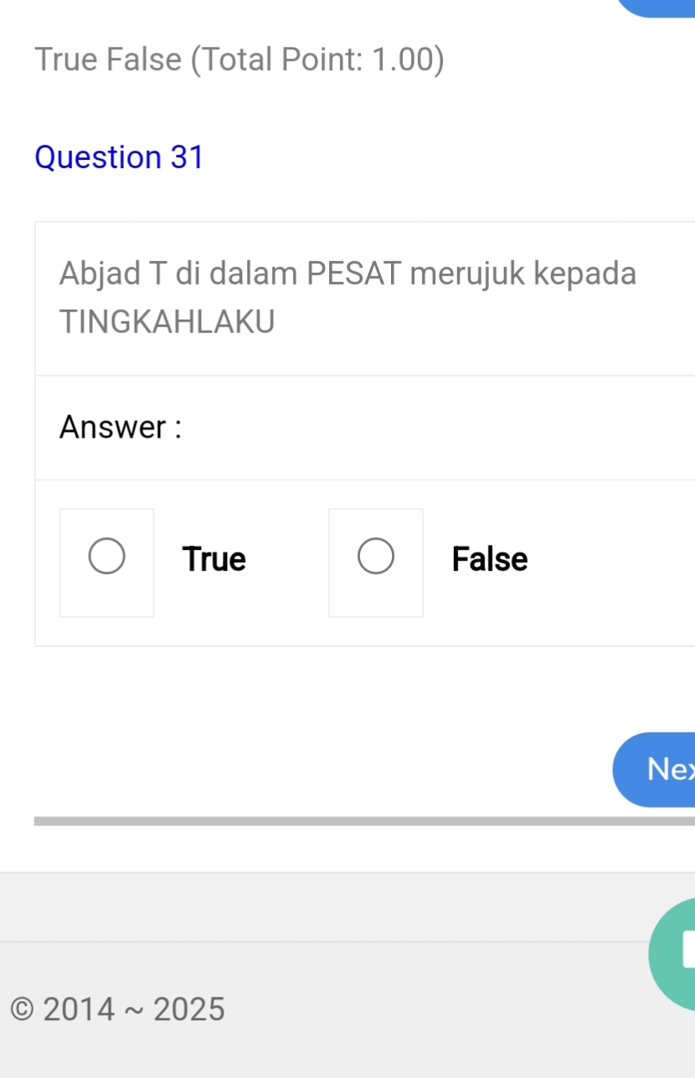
Task: Click the gray progress bar under Next
Action: coord(364,821)
